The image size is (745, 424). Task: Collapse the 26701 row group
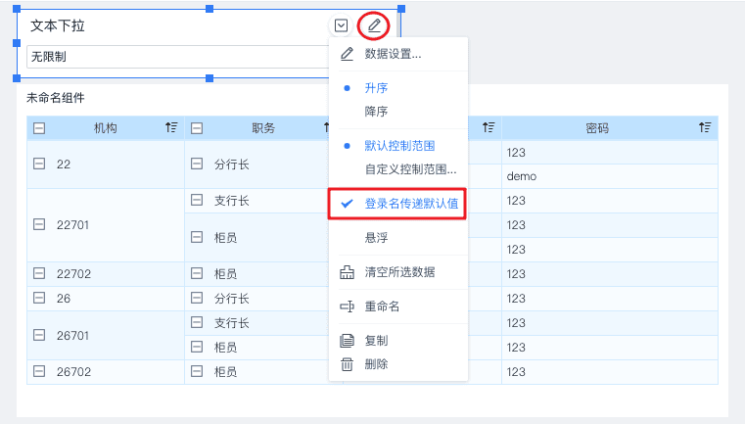click(x=39, y=335)
